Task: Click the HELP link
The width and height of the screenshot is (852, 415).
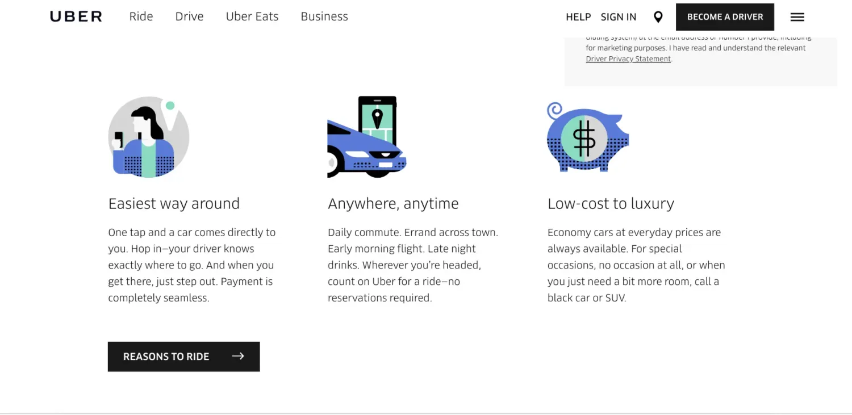Action: pos(578,17)
